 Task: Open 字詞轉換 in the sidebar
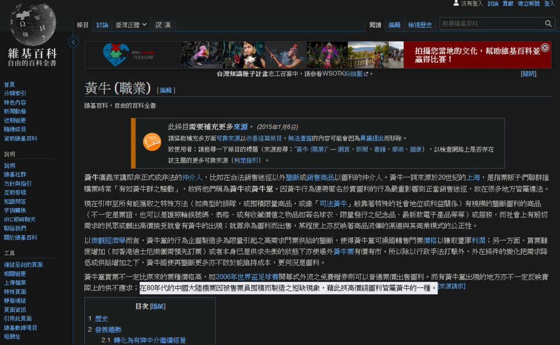(x=15, y=210)
